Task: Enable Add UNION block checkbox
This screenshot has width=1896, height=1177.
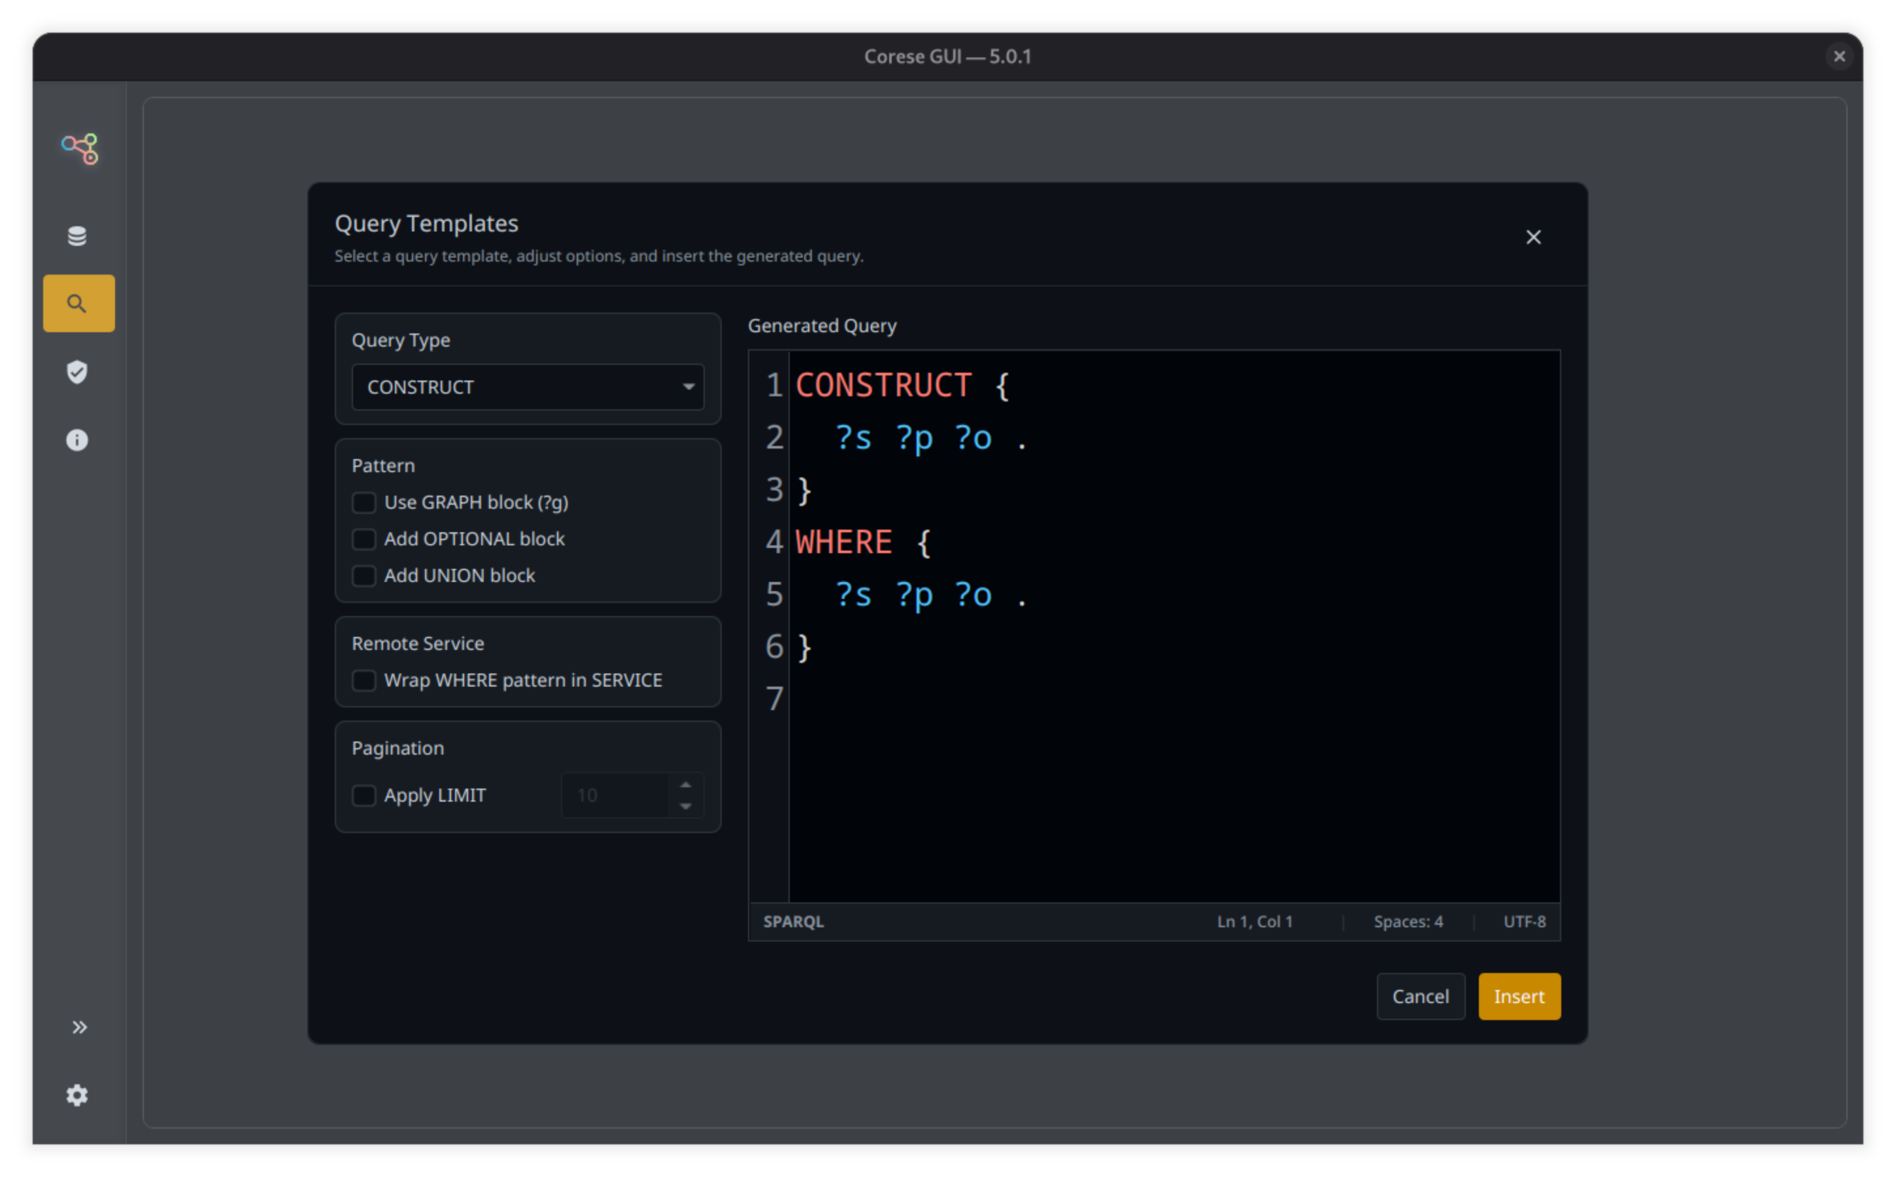Action: [364, 576]
